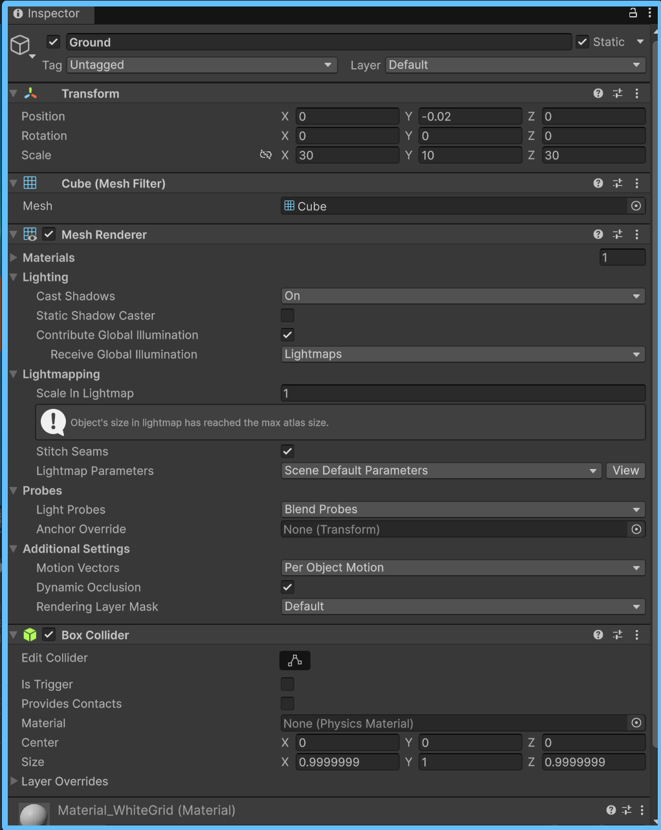Open Cube (Mesh Filter) more options menu
The height and width of the screenshot is (830, 661).
coord(637,183)
